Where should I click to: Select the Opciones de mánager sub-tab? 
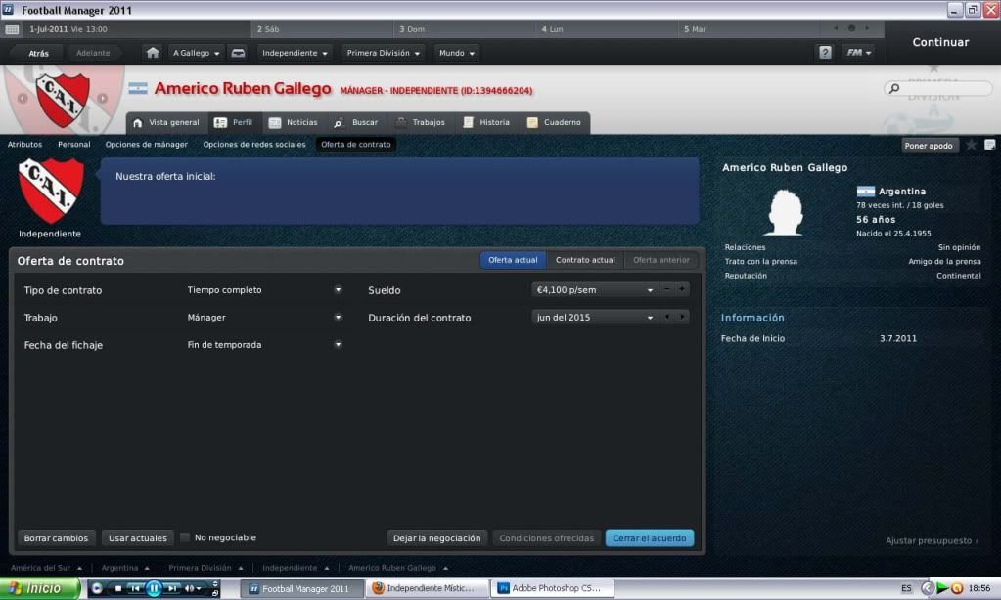tap(147, 144)
